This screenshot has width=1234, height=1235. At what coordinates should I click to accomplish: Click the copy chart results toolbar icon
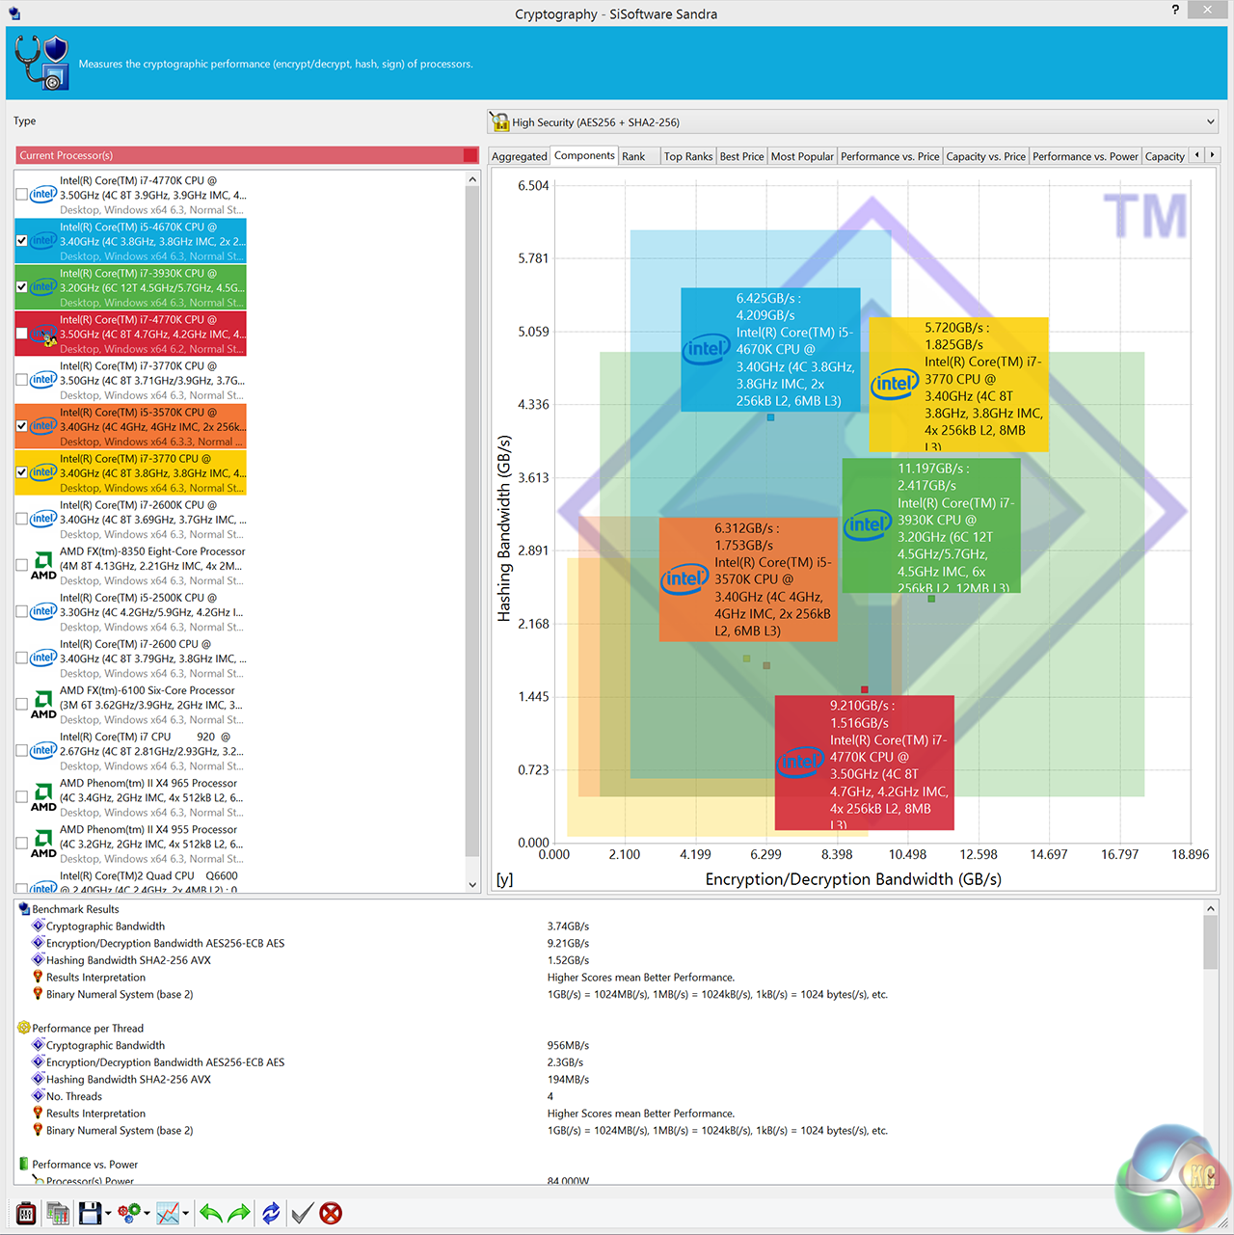point(58,1213)
